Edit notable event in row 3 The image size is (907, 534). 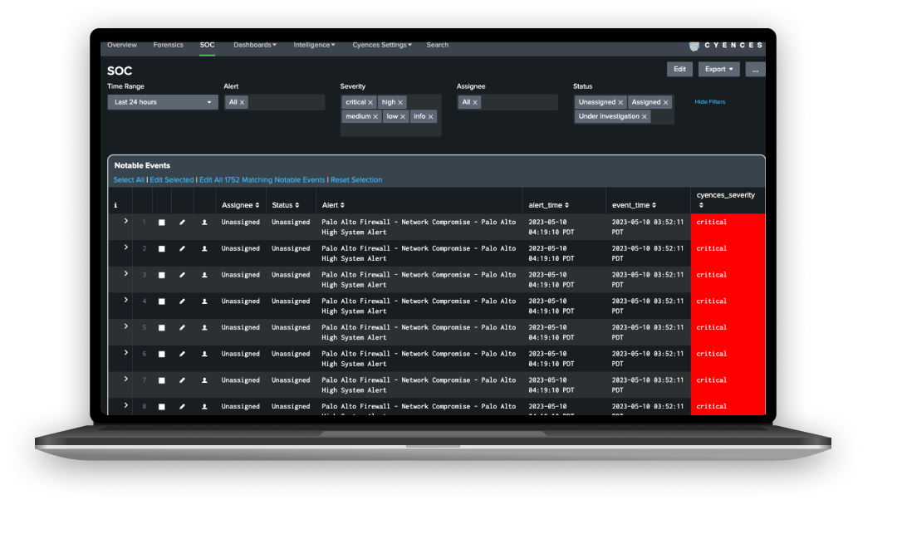(x=182, y=276)
